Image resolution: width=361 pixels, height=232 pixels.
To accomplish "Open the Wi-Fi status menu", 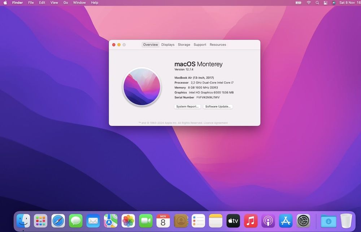I will click(x=309, y=3).
